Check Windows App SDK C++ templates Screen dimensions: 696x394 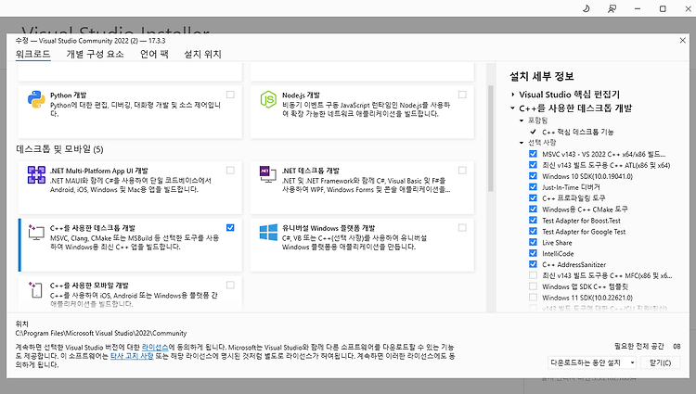533,286
